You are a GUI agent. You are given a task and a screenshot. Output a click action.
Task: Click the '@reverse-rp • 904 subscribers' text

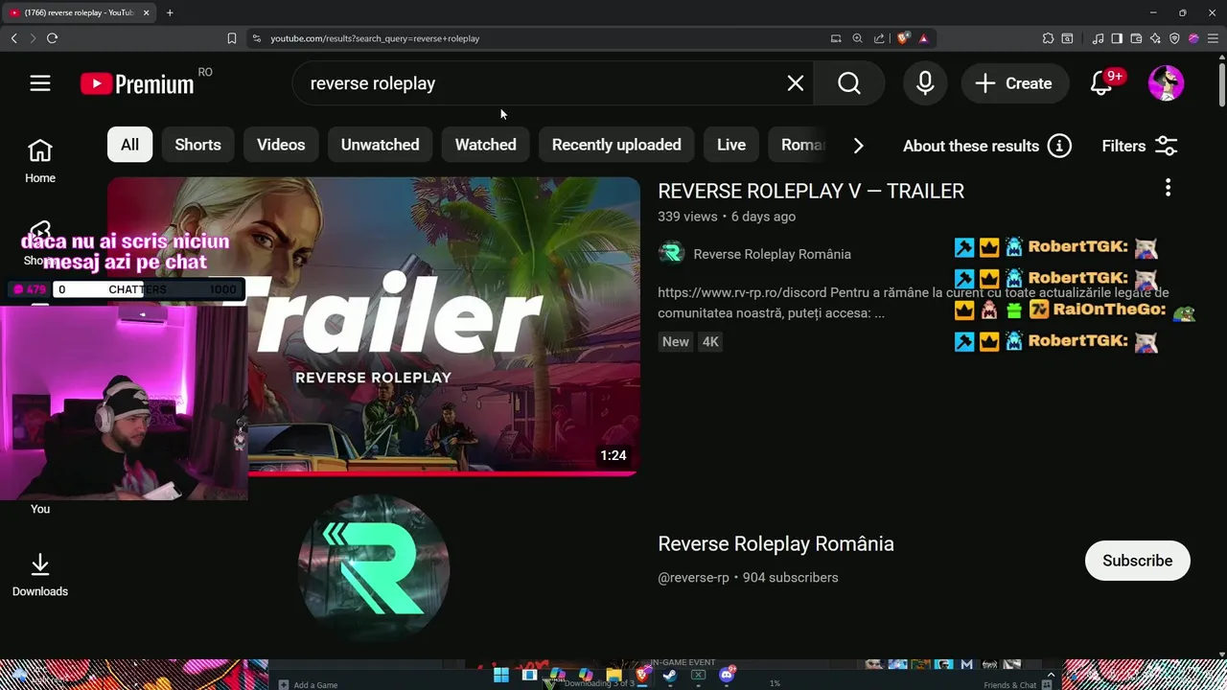[x=748, y=577]
